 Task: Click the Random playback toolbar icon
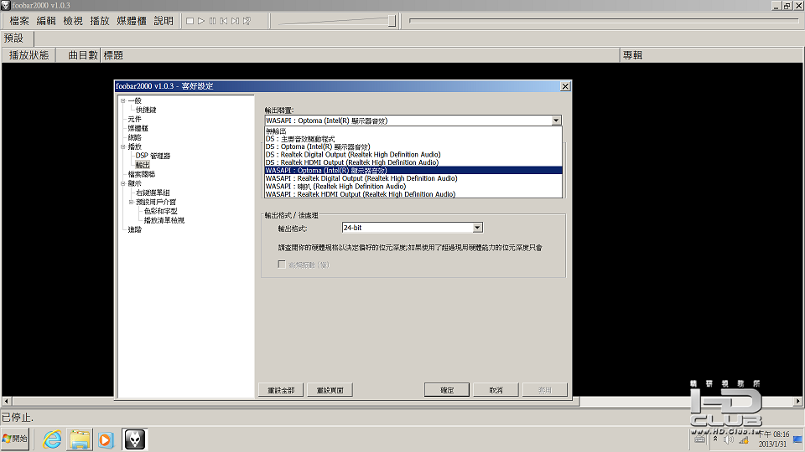[247, 21]
